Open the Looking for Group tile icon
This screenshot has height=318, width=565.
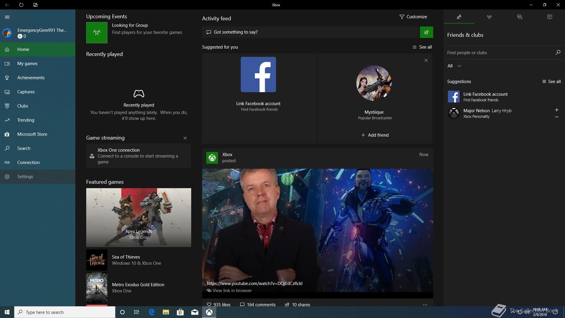97,33
